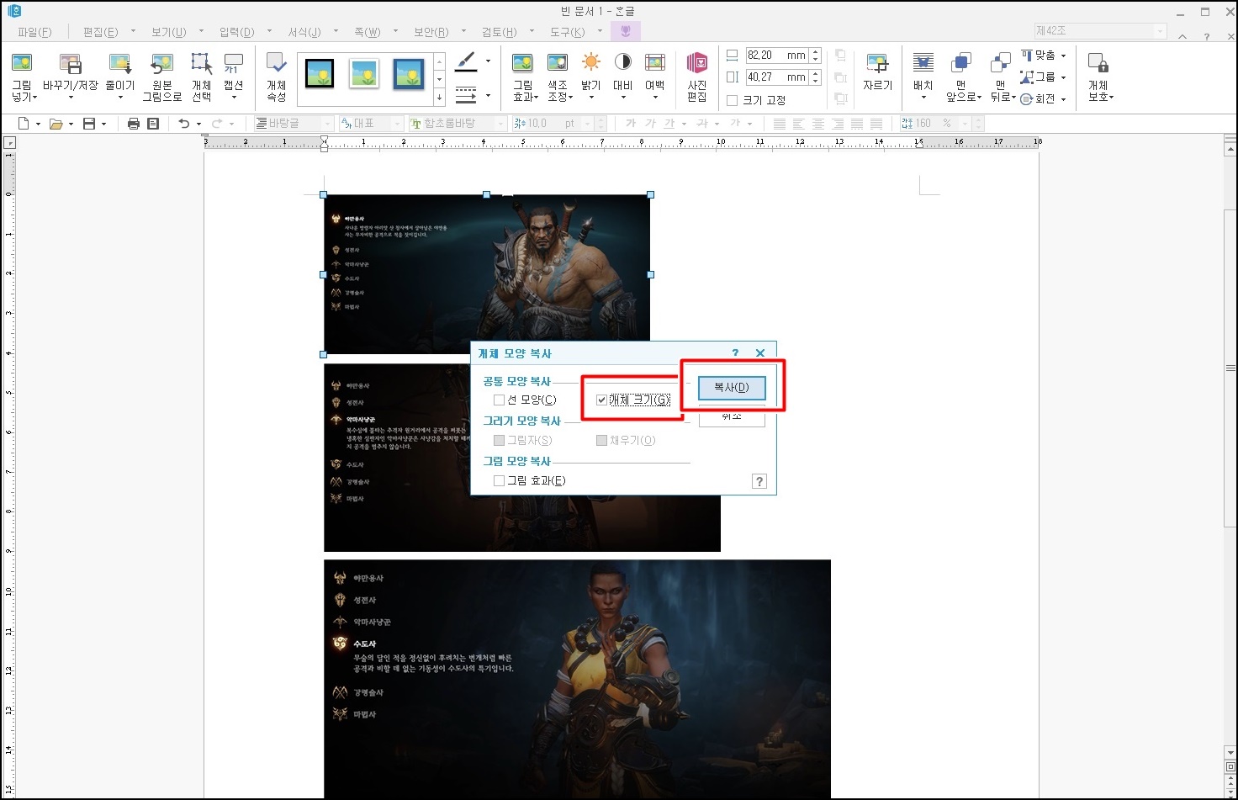1238x800 pixels.
Task: Open the 쪽(W) menu
Action: [x=367, y=32]
